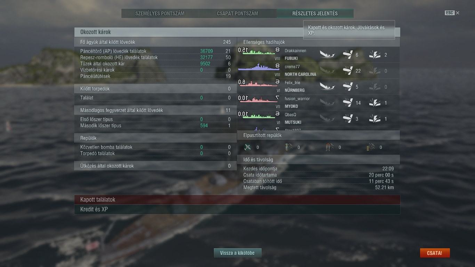The width and height of the screenshot is (475, 267).
Task: Click the sunk-ship icon in the Nürnberg row
Action: 327,87
